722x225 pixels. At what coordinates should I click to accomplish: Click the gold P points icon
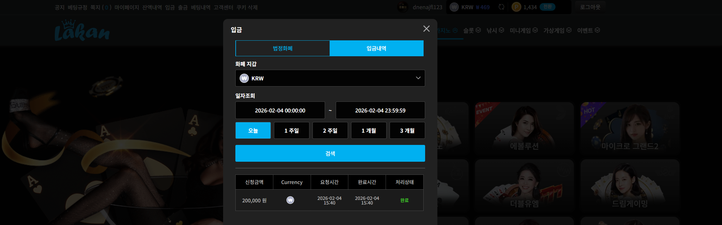516,7
